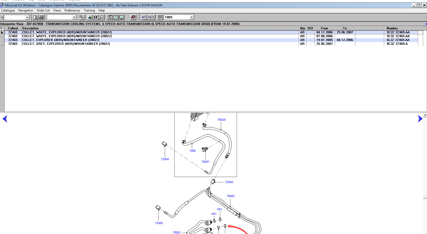Image resolution: width=427 pixels, height=234 pixels.
Task: Click the Number column header
Action: coord(401,28)
